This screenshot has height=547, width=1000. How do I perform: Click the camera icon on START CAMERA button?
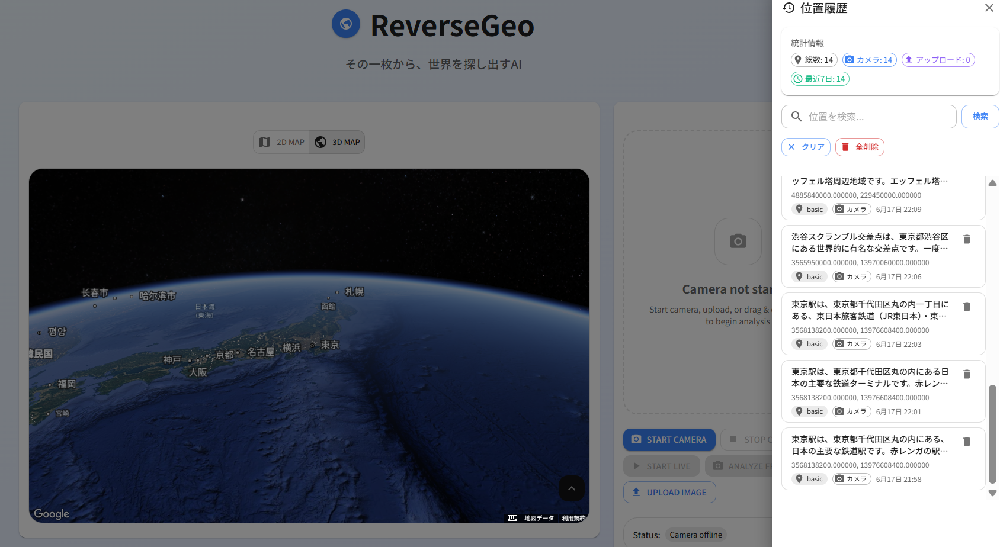click(636, 439)
